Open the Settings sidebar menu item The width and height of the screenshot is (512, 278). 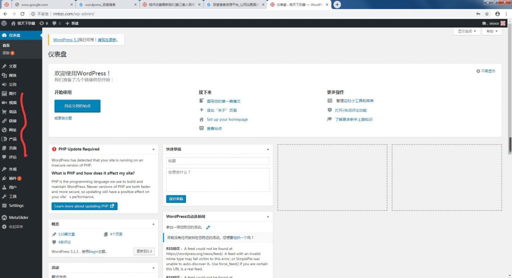21,205
